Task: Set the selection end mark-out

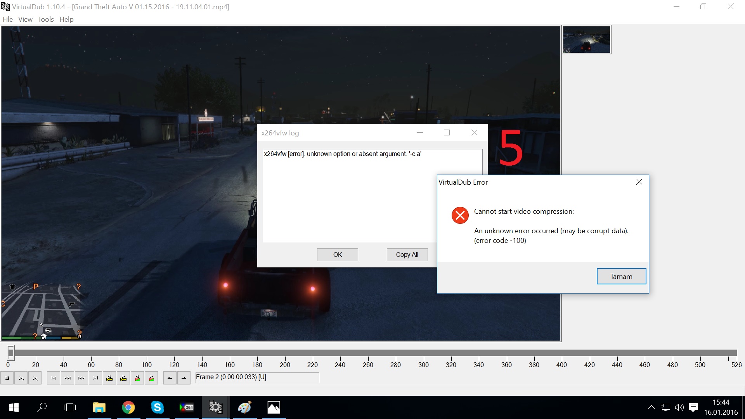Action: pos(184,378)
